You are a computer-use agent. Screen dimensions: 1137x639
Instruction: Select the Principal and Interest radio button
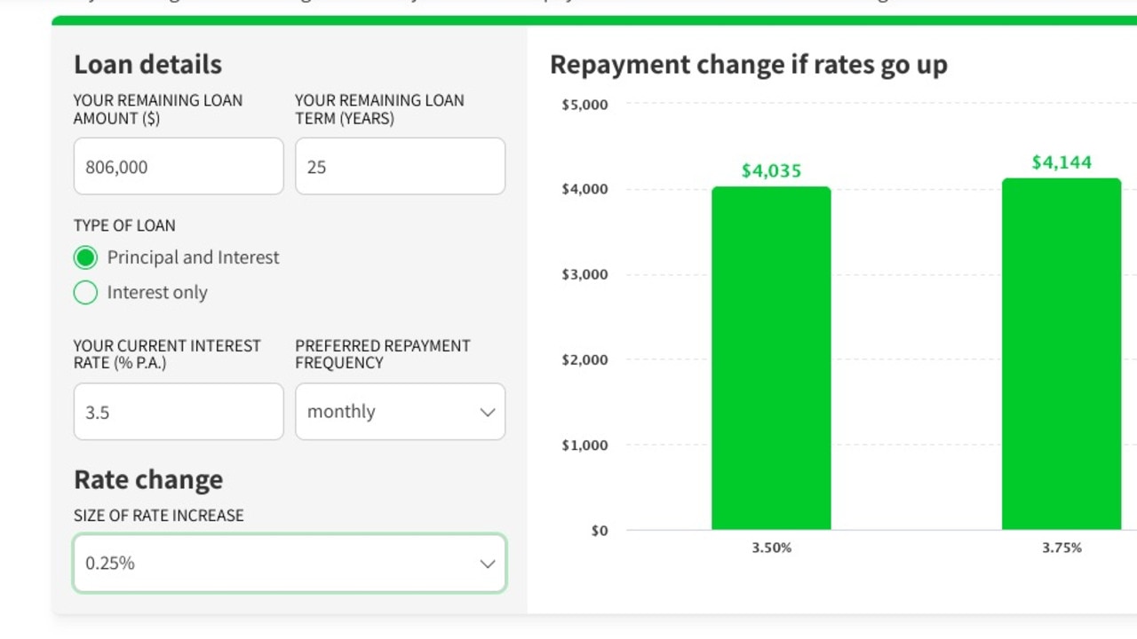pos(85,257)
